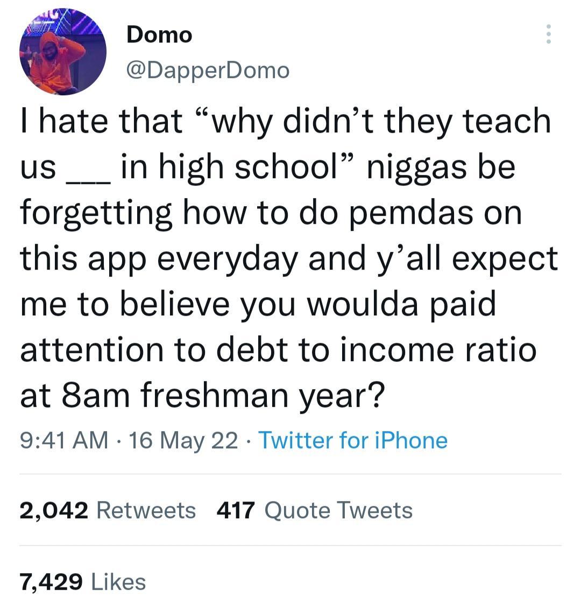The image size is (581, 599).
Task: Click the bolded 2,042 statistic
Action: (52, 510)
